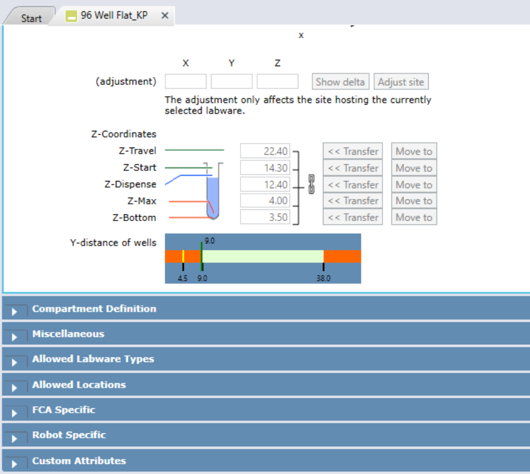Click the arrow icon beside Allowed Locations
530x474 pixels.
16,387
